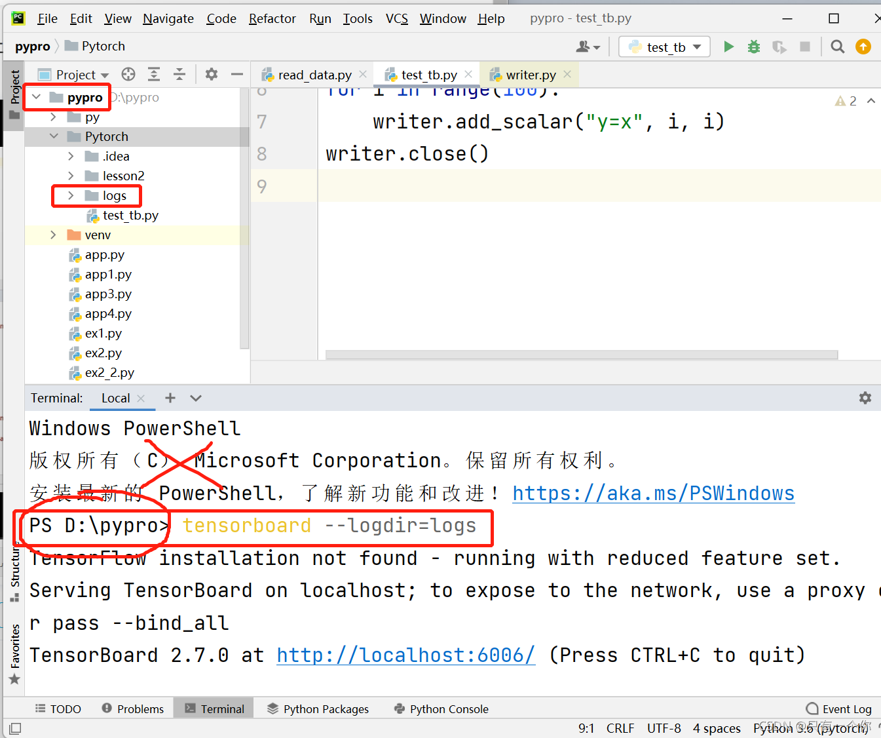
Task: Open a new terminal session with the plus icon
Action: (170, 398)
